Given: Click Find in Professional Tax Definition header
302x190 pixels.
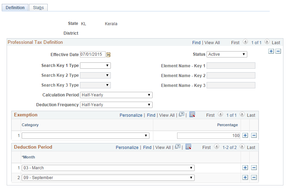Looking at the screenshot, I should (x=196, y=43).
